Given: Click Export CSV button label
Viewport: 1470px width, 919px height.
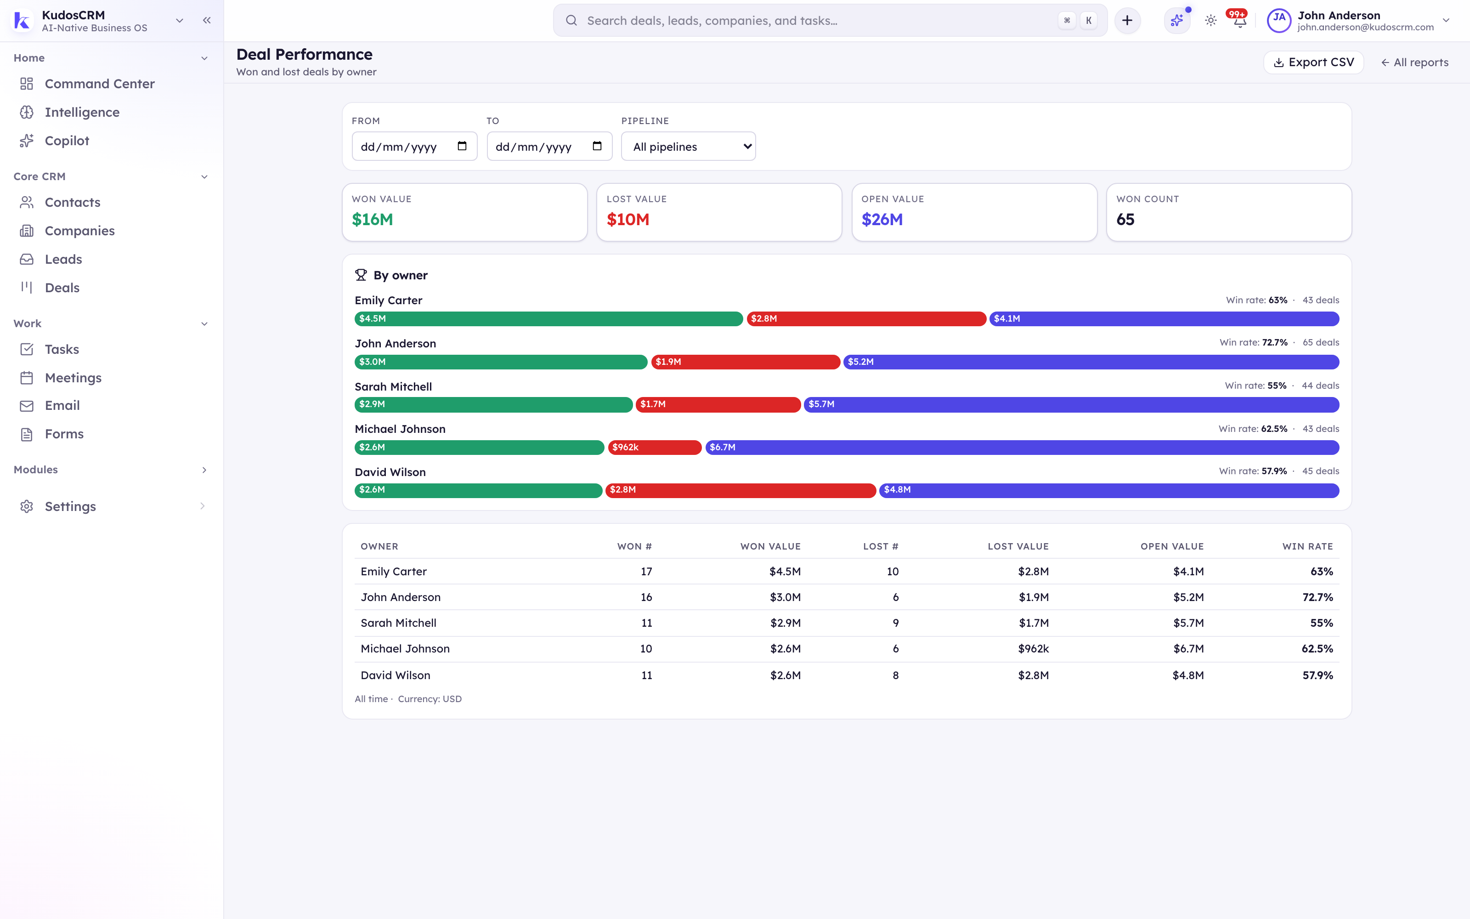Looking at the screenshot, I should click(1321, 62).
